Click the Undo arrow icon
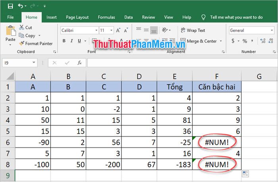Image resolution: width=278 pixels, height=182 pixels. 21,6
